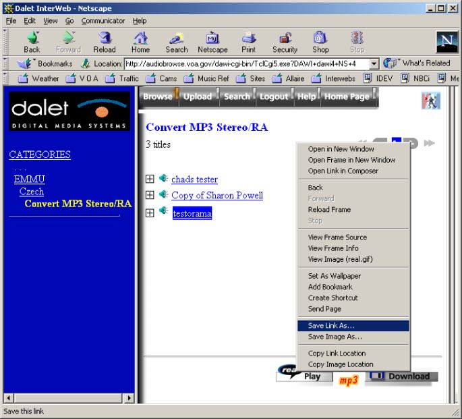
Task: Open the Cams bookmark folder
Action: coord(161,78)
